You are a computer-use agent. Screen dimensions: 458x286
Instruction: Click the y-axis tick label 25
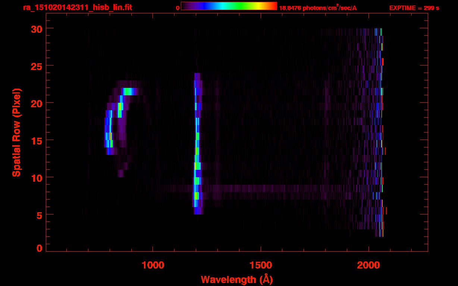(x=36, y=66)
